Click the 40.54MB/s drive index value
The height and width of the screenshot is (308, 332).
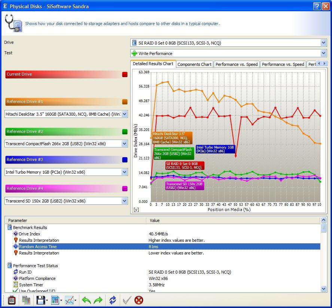[x=158, y=234]
